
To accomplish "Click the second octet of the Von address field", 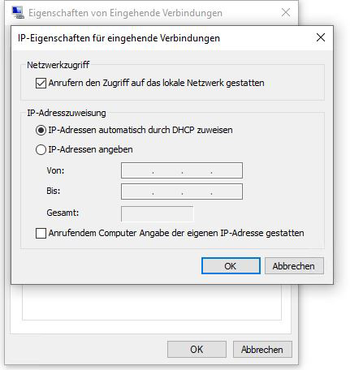I will click(x=167, y=170).
